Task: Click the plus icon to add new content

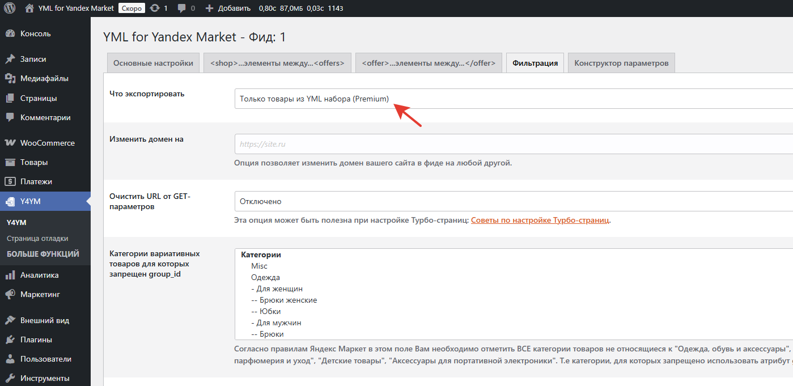Action: [209, 9]
